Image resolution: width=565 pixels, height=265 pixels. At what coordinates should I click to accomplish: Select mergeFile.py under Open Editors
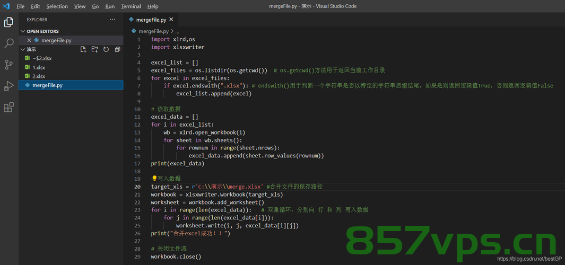point(71,40)
